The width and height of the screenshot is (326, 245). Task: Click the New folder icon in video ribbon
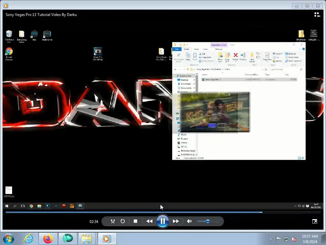point(252,57)
